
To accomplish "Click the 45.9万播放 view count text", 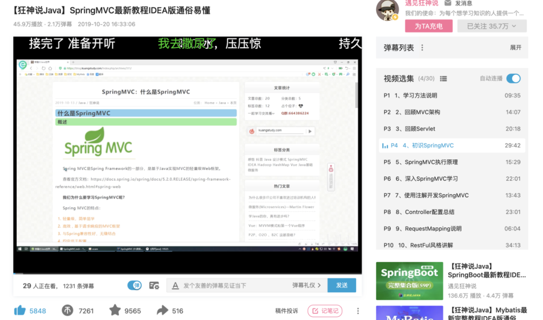I will [x=28, y=24].
